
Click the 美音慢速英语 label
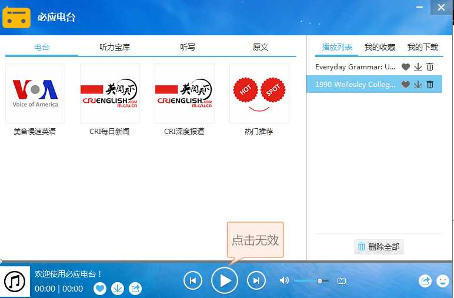coord(35,131)
